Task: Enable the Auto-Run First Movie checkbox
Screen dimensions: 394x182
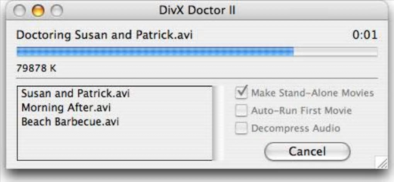Action: (242, 111)
